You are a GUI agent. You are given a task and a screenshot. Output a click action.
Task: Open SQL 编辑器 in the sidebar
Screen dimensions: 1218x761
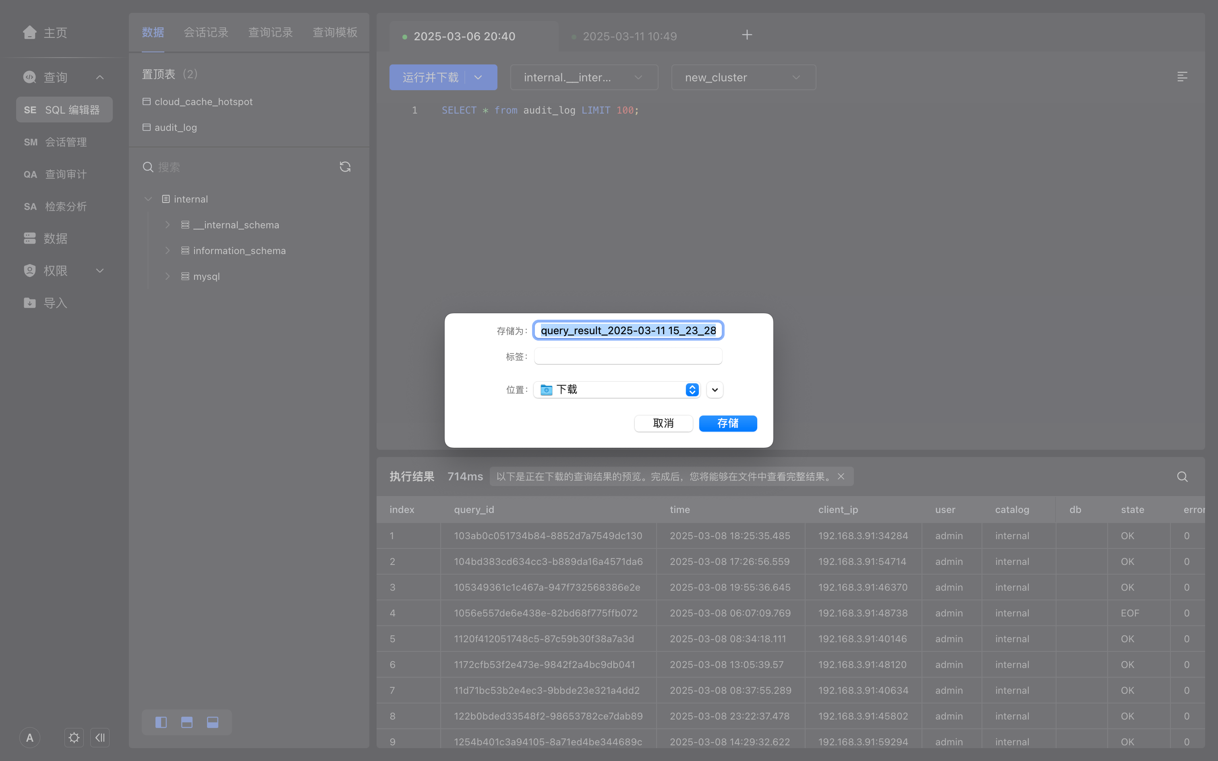tap(64, 110)
